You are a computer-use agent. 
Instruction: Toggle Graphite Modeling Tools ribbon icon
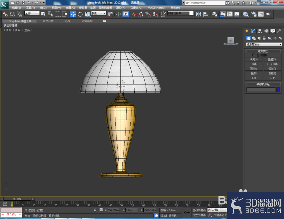pos(223,14)
